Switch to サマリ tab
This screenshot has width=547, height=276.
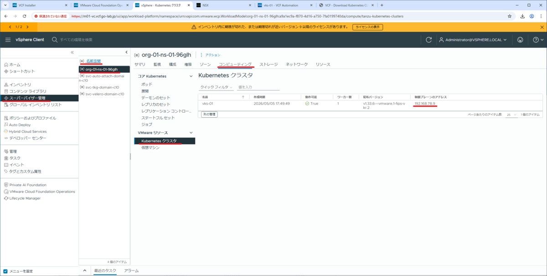click(x=140, y=65)
